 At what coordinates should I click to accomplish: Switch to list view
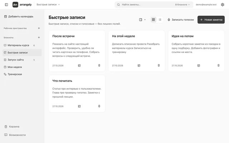[x=160, y=20]
